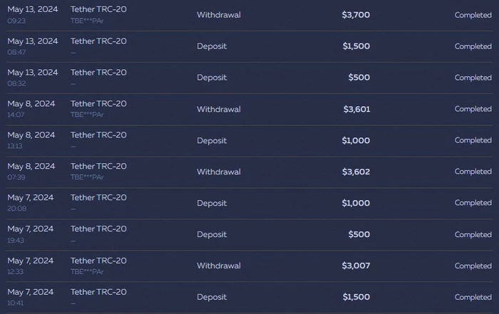Click Completed status of $3,700 withdrawal
The image size is (499, 314).
(x=473, y=15)
